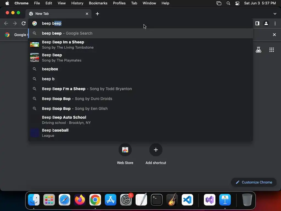
Task: Click the Beep Beep Playmates thumbnail
Action: pos(35,57)
